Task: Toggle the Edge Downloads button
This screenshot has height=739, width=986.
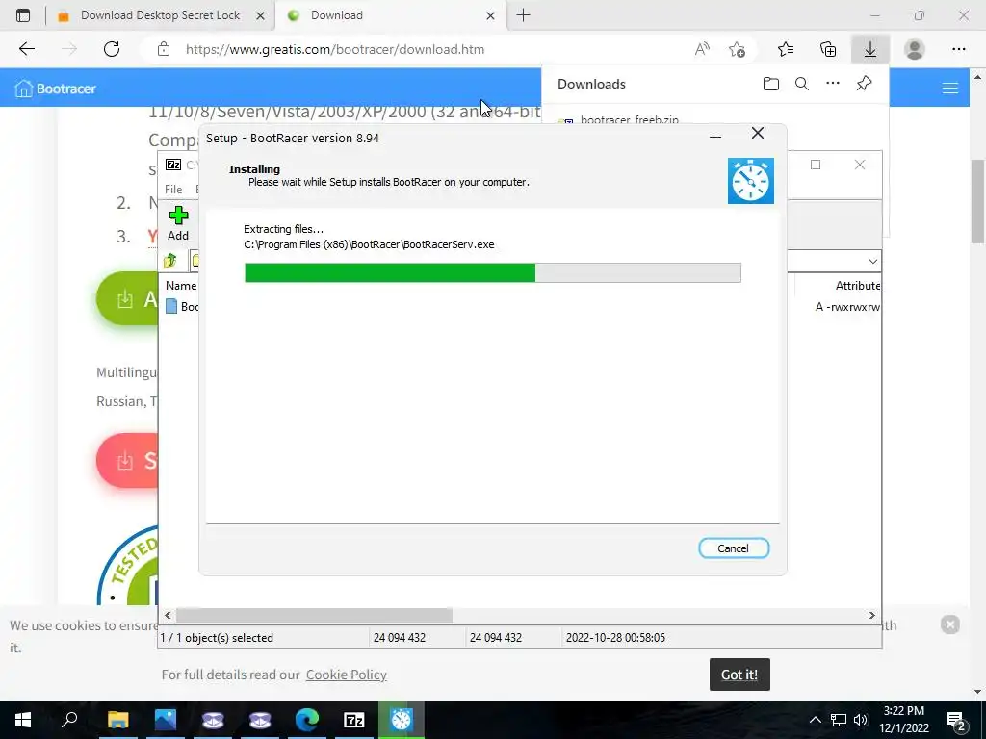Action: coord(870,49)
